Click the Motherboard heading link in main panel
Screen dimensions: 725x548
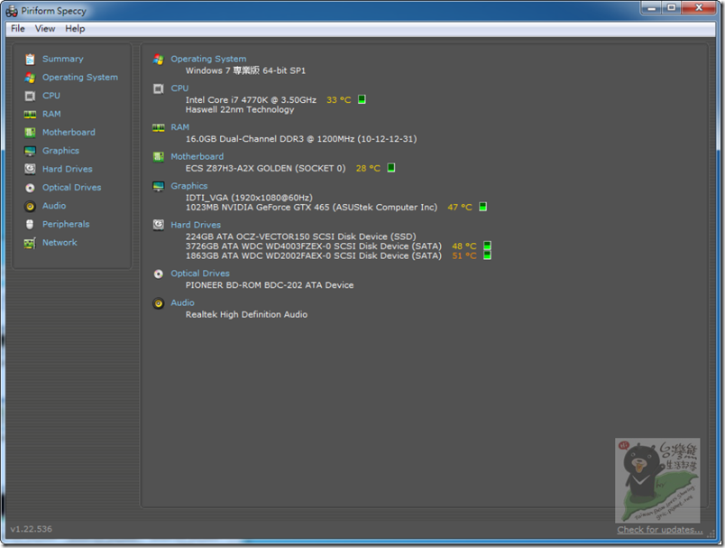pos(197,157)
